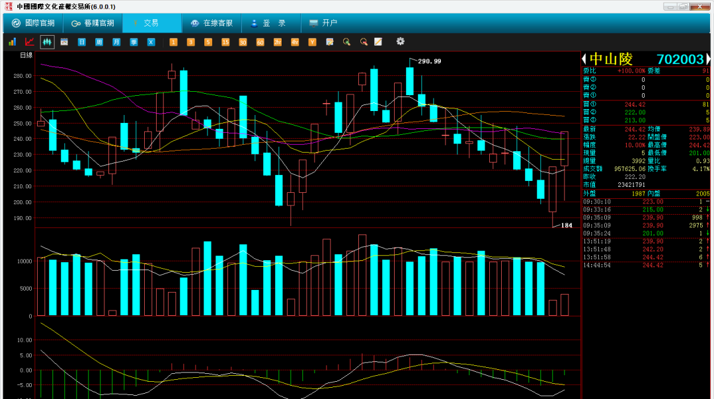Click the trade row at 09:35:24
Viewport: 714px width, 399px height.
646,233
